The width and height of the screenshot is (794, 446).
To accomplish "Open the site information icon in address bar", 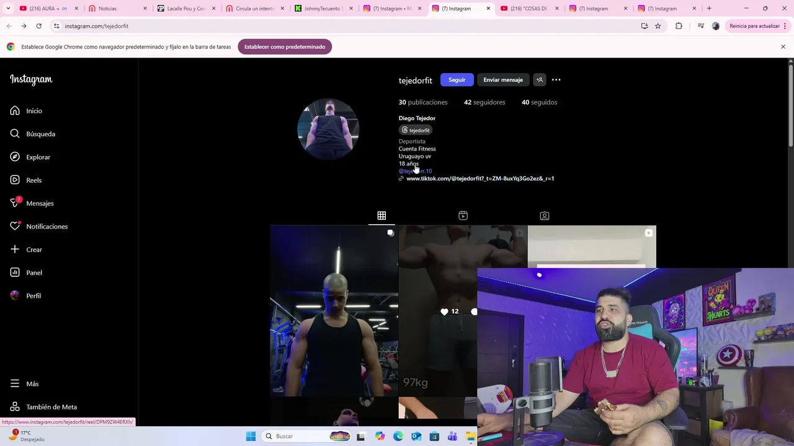I will (56, 26).
